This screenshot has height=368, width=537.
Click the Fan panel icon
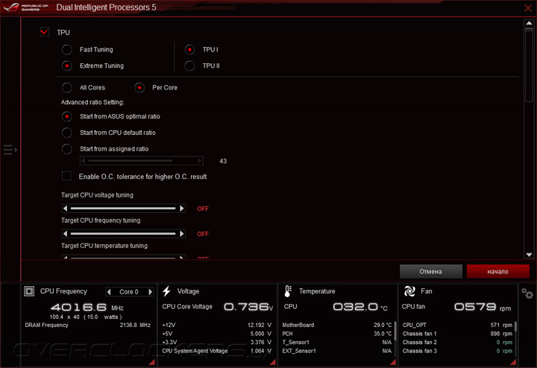click(x=409, y=291)
